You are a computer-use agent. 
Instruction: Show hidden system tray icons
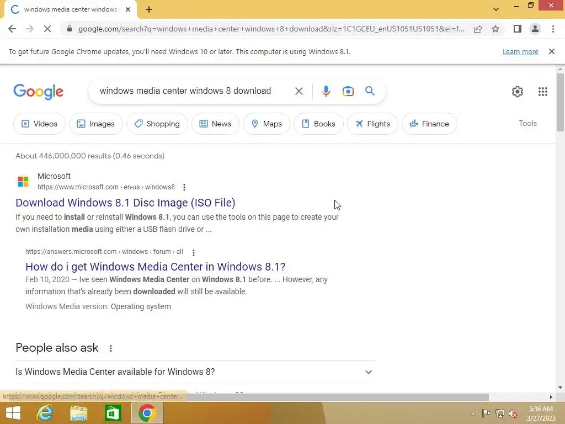[473, 414]
